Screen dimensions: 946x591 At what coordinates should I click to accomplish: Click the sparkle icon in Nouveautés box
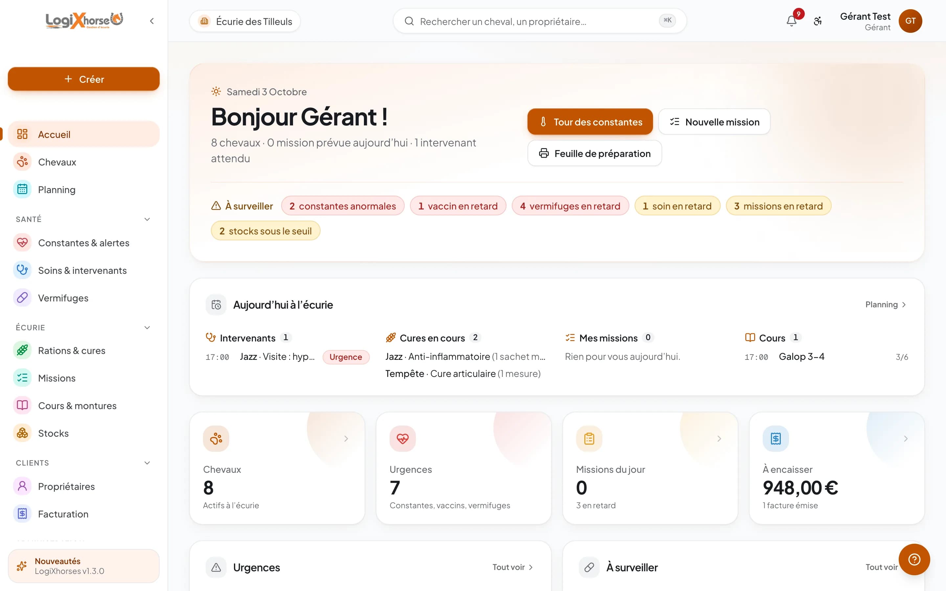[x=22, y=566]
